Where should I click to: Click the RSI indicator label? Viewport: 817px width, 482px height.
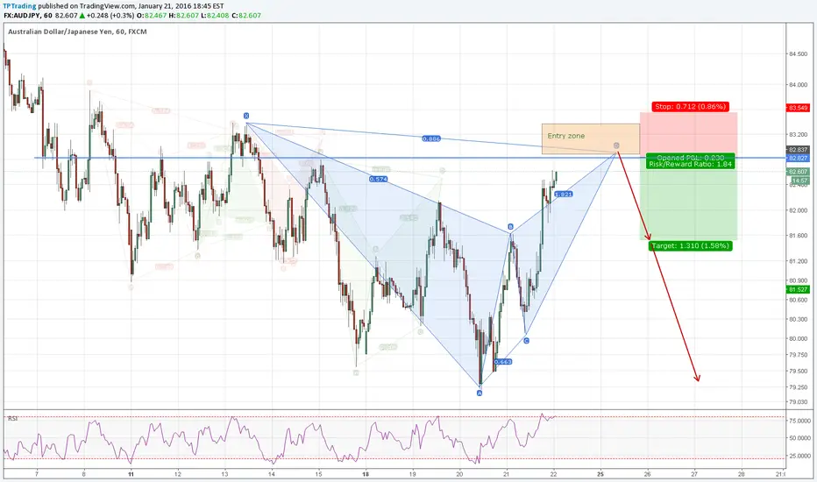(x=12, y=418)
